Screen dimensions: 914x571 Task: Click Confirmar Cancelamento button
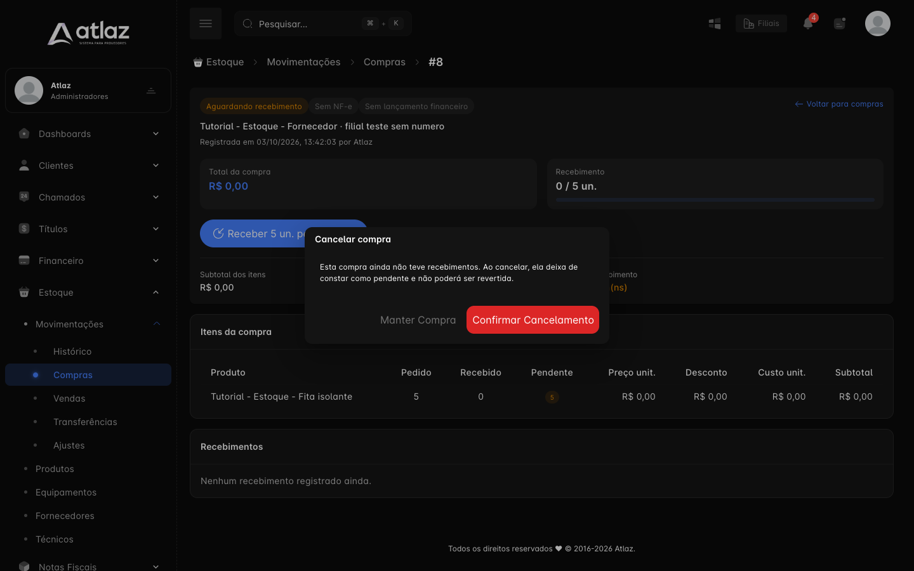click(x=533, y=320)
